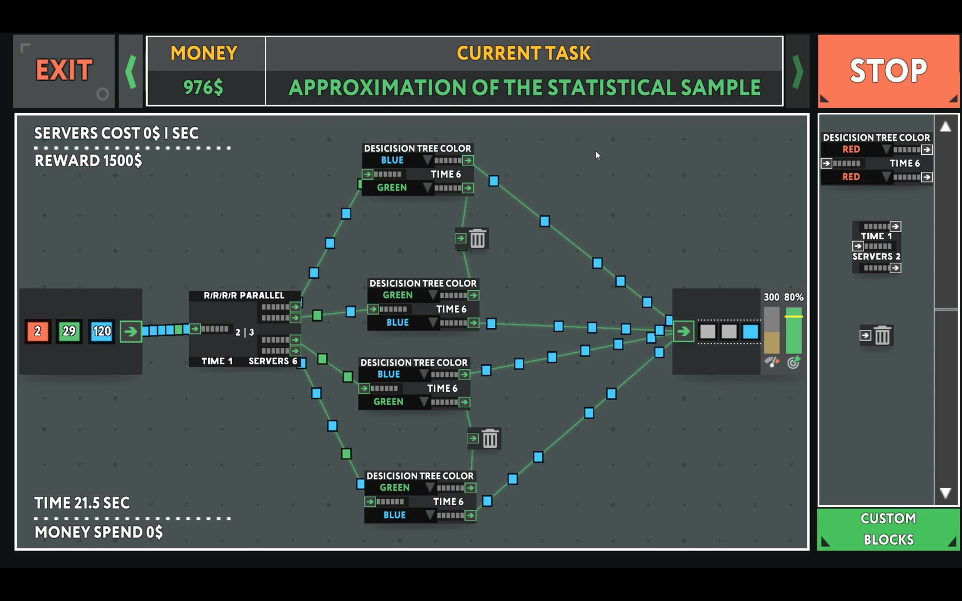Open the GREEN dropdown on middle decision tree

point(432,295)
